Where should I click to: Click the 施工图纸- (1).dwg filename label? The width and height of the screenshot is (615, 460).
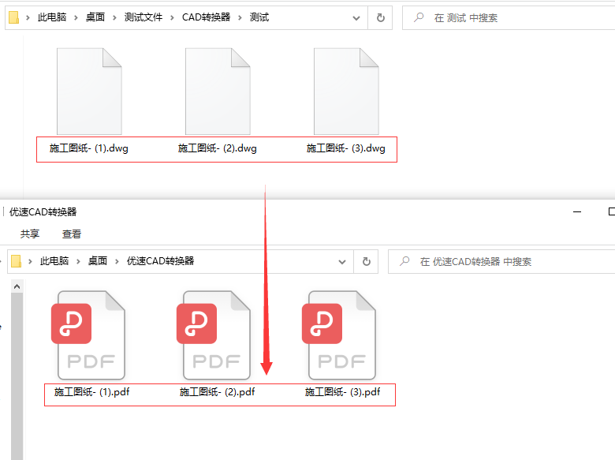89,148
